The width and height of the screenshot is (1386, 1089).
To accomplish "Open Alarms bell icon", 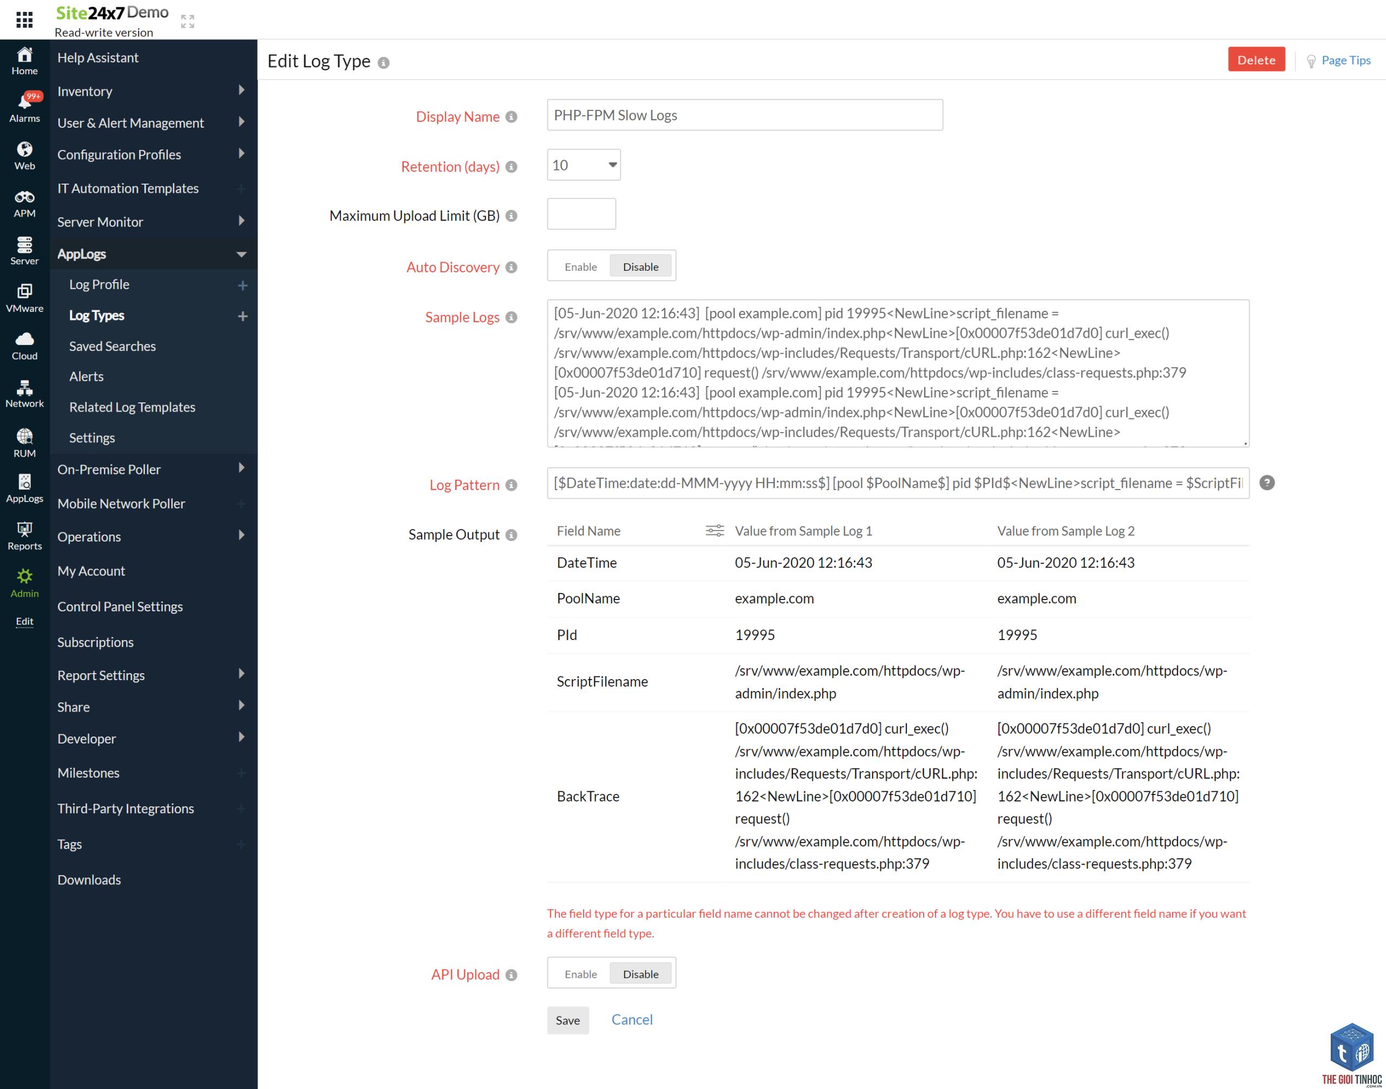I will (24, 108).
